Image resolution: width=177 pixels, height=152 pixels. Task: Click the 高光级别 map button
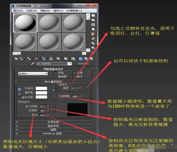pos(53,106)
